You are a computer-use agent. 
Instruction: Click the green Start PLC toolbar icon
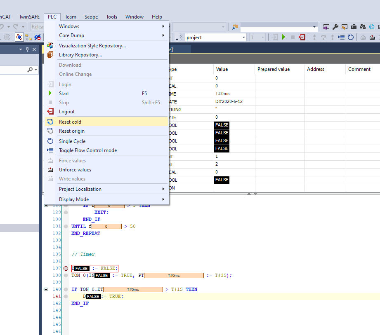[x=283, y=37]
